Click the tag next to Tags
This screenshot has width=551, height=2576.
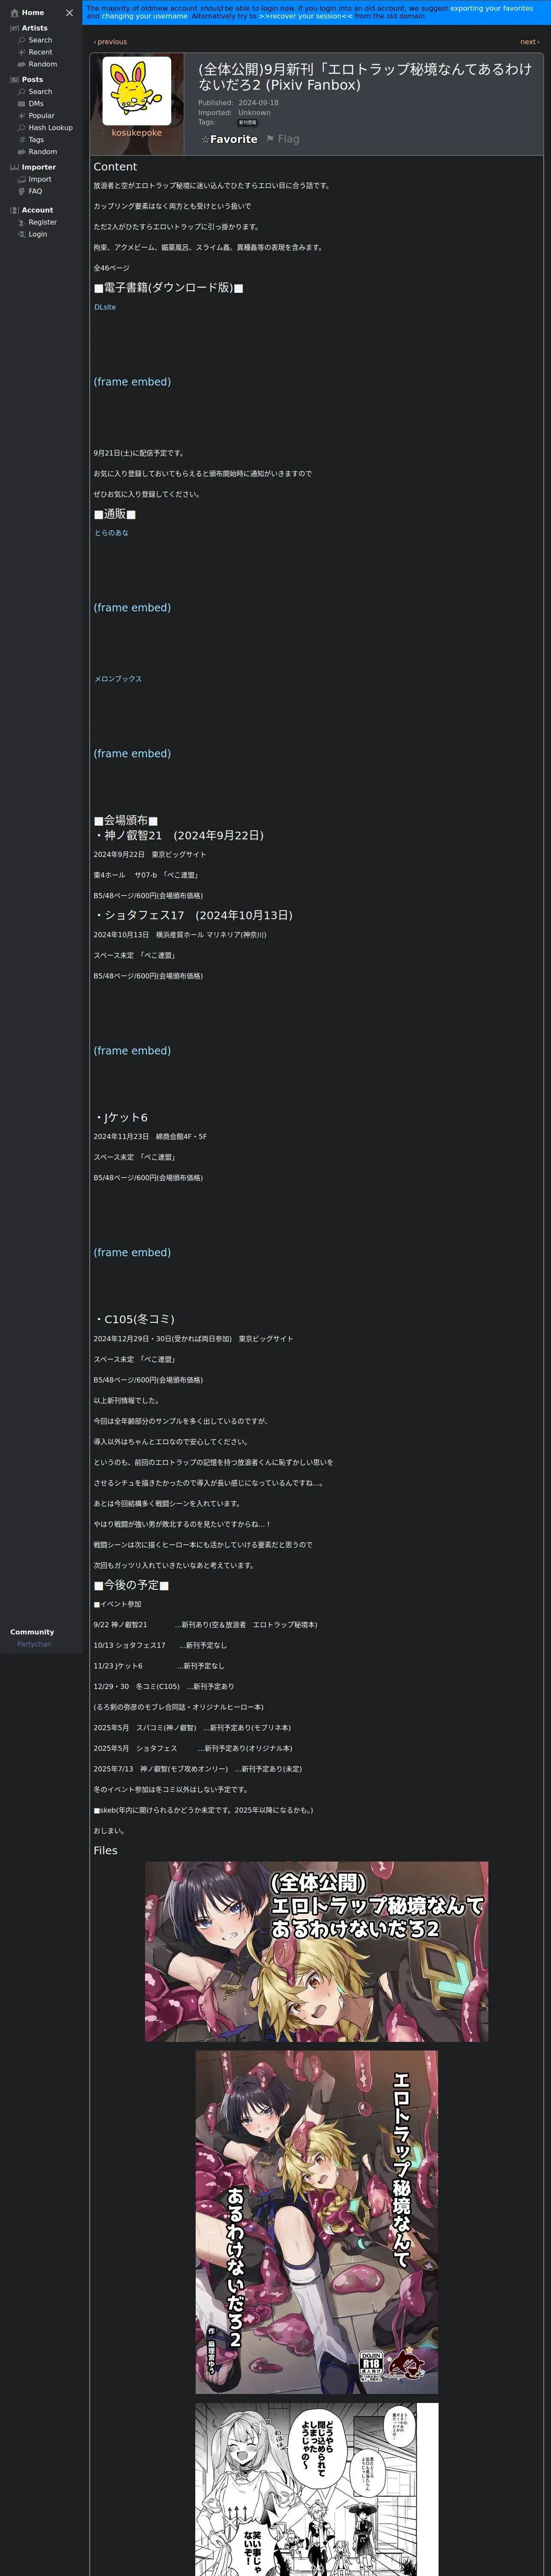coord(247,123)
